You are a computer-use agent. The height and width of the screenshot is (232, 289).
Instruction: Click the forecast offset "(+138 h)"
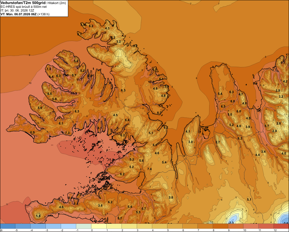point(43,14)
